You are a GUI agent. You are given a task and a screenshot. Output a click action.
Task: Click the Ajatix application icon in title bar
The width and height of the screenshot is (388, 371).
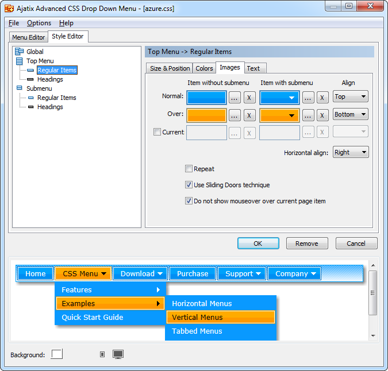pyautogui.click(x=9, y=9)
